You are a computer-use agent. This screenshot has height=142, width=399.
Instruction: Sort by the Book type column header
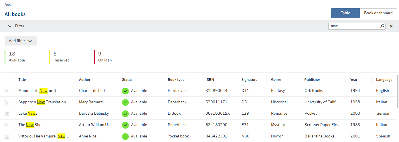tap(176, 80)
